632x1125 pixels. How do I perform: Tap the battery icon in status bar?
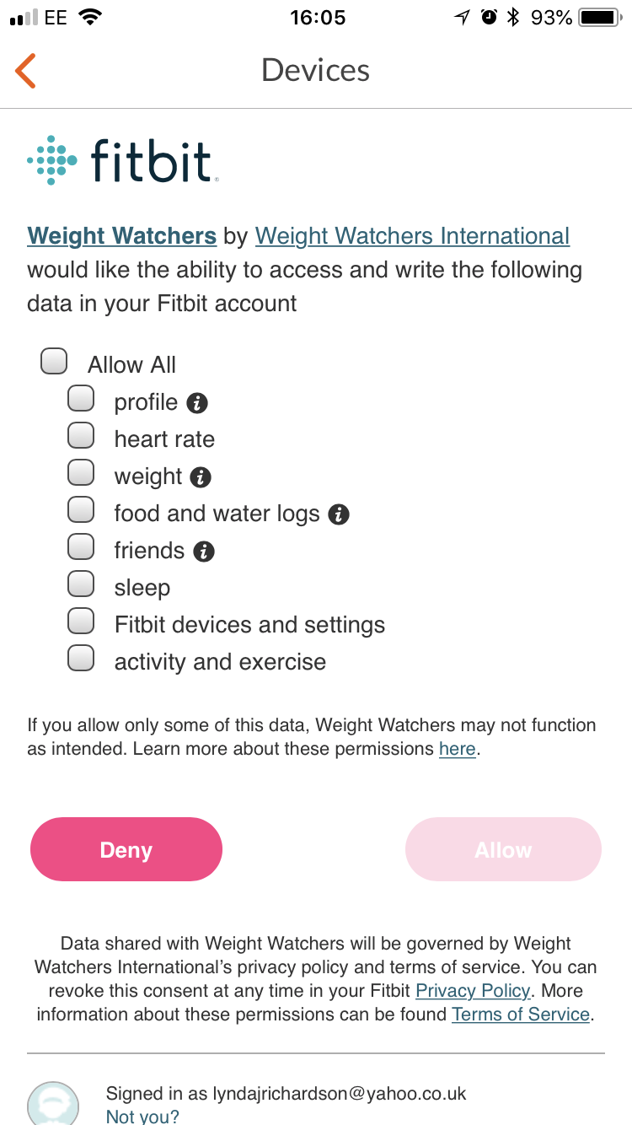(x=600, y=17)
